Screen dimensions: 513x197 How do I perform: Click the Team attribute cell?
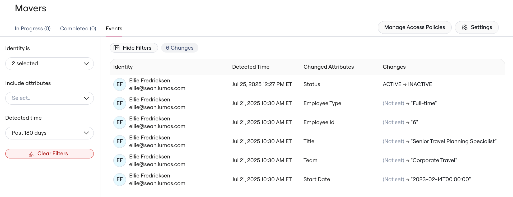pos(310,160)
